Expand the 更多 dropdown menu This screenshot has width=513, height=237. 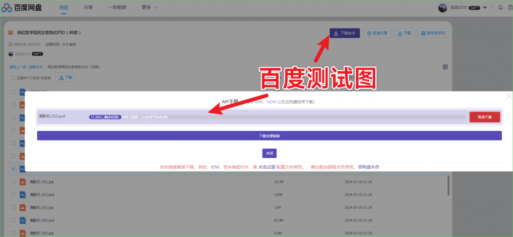[149, 7]
